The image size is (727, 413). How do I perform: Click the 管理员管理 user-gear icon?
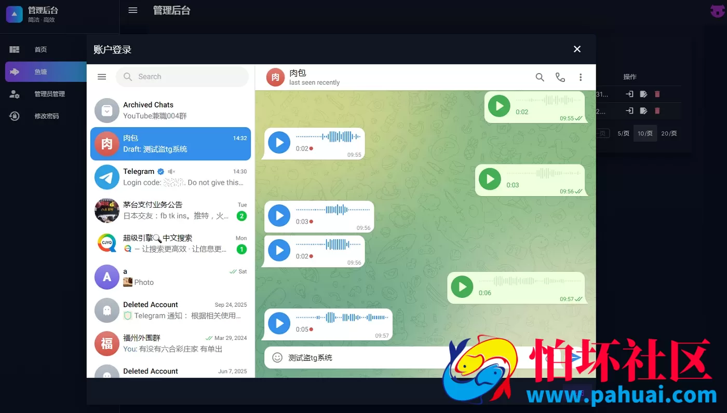[x=15, y=94]
